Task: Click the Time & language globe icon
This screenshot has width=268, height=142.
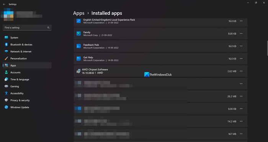Action: (x=7, y=79)
